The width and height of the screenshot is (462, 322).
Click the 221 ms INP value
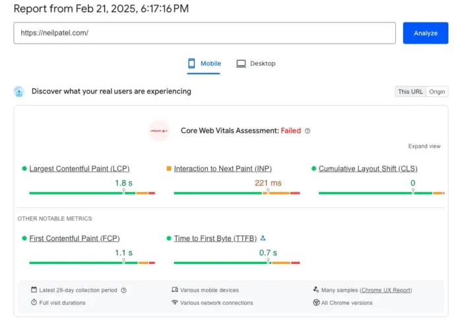coord(268,183)
